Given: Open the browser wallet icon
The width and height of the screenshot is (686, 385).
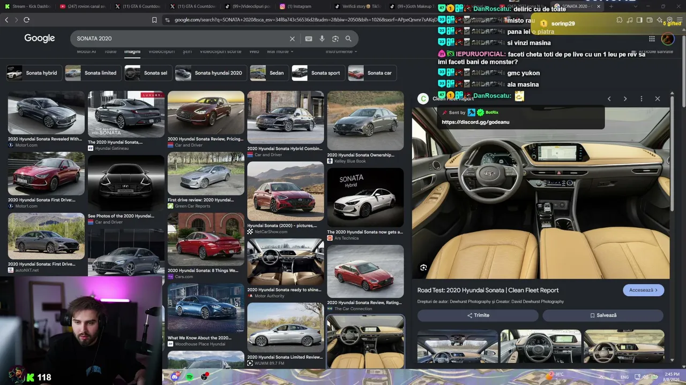Looking at the screenshot, I should click(x=650, y=20).
